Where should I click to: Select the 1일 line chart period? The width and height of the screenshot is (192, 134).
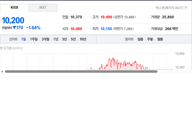tap(24, 39)
